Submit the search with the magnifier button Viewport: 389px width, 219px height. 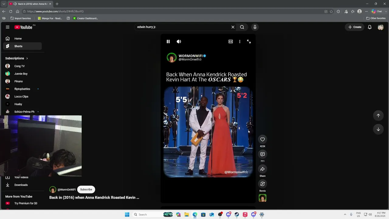[242, 27]
